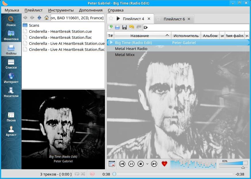Close the Плейлист 6 tab
This screenshot has height=179, width=251.
(x=189, y=19)
